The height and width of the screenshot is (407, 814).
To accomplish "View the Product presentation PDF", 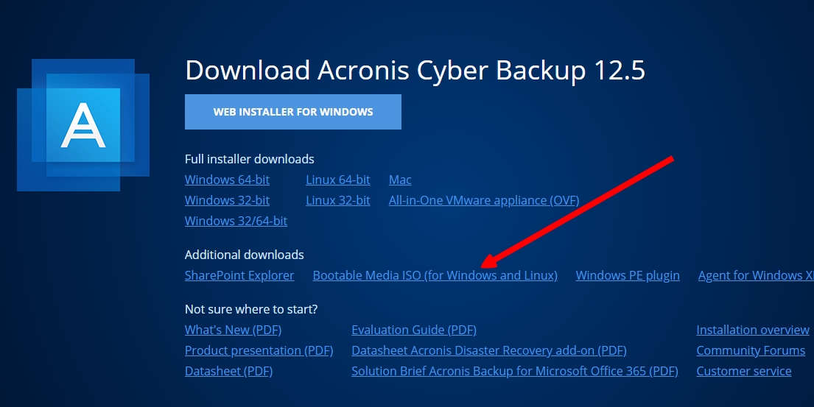I will click(x=259, y=350).
